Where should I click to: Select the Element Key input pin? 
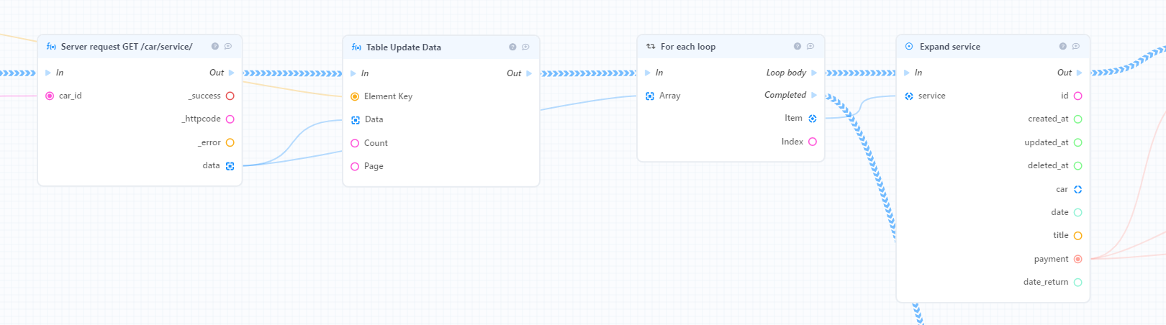pyautogui.click(x=355, y=96)
